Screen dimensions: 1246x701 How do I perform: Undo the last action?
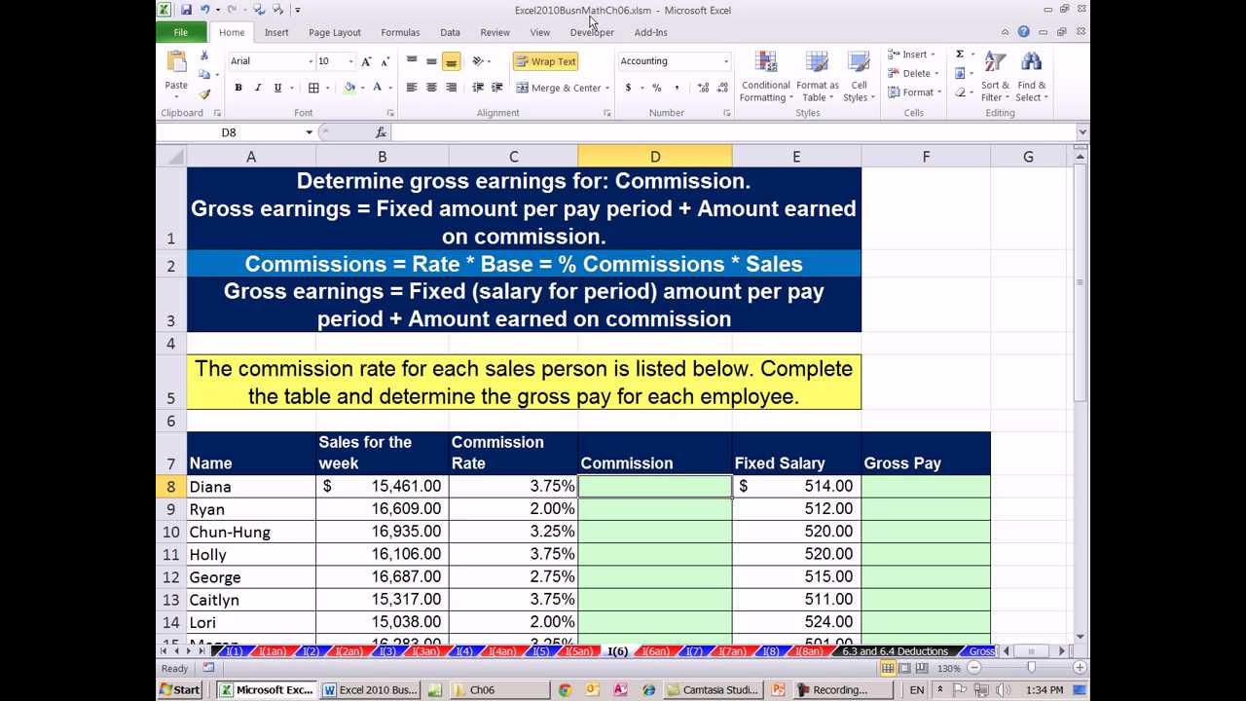205,10
